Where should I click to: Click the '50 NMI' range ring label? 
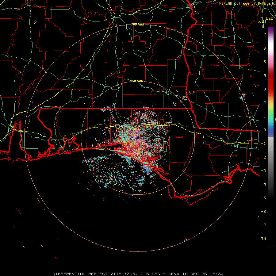click(138, 81)
